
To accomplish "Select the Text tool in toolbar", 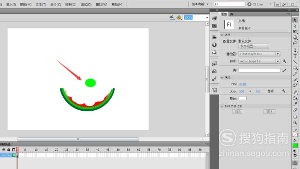I will (295, 56).
